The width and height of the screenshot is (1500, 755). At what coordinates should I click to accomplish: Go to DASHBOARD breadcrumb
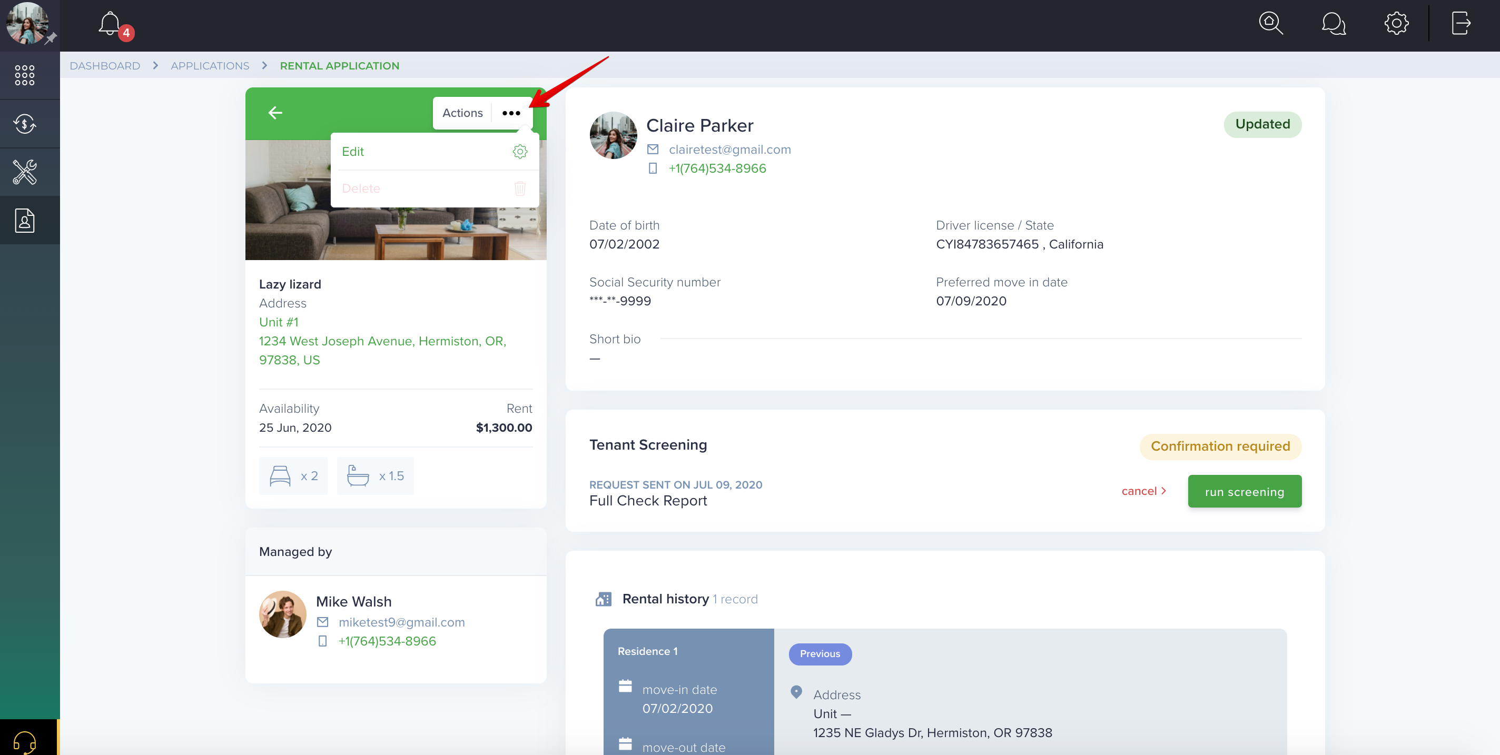click(105, 66)
